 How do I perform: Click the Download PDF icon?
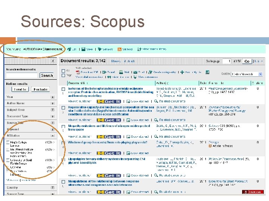coord(78,72)
